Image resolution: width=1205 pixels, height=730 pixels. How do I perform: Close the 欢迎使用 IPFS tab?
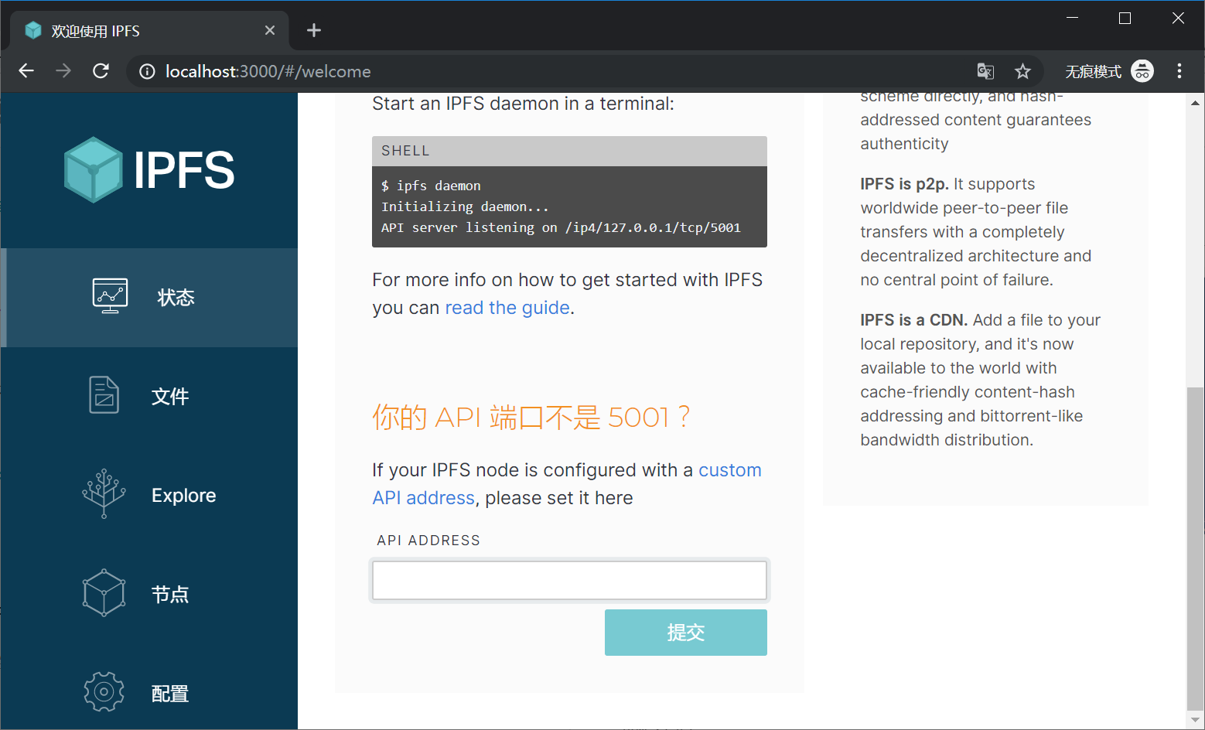tap(270, 30)
